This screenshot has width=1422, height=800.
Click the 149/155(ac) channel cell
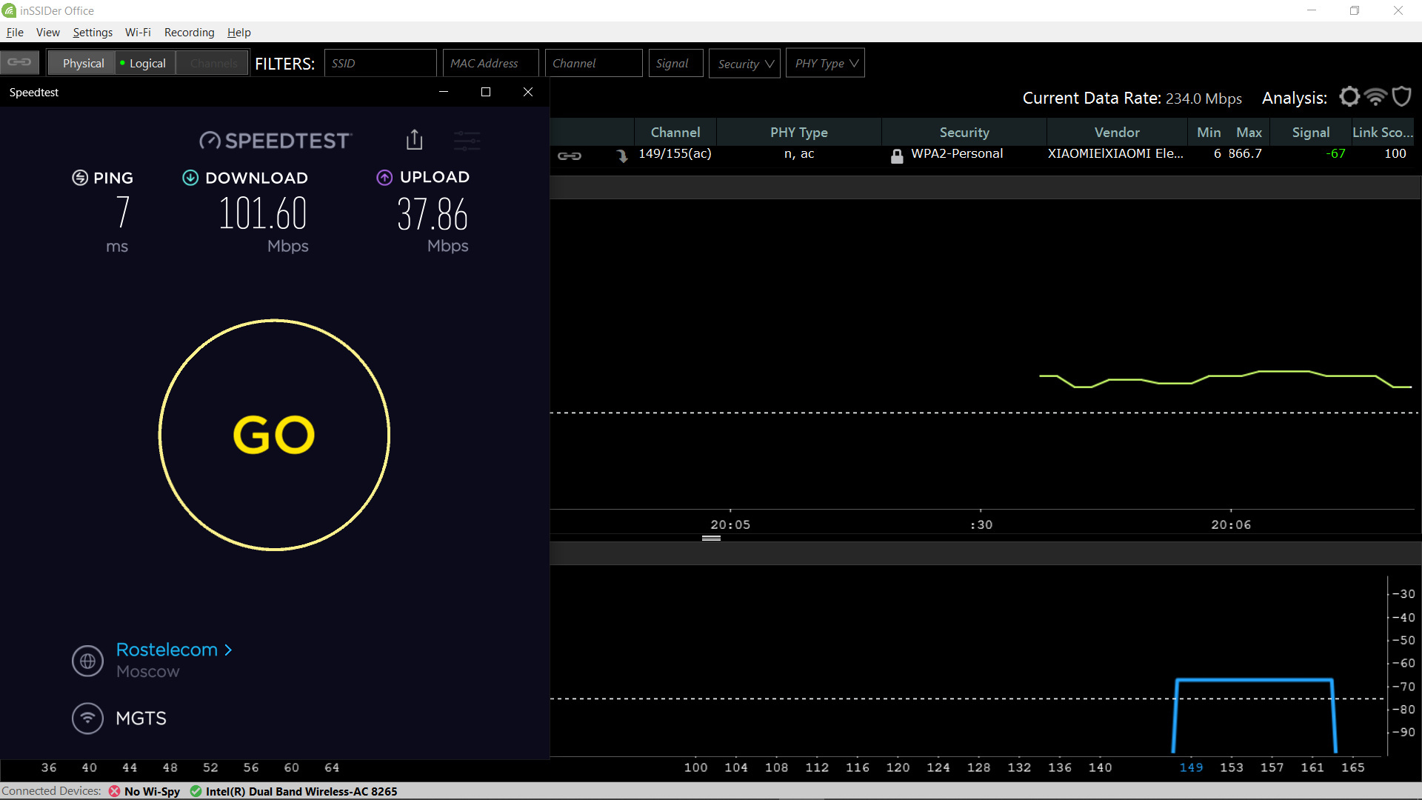pos(675,153)
